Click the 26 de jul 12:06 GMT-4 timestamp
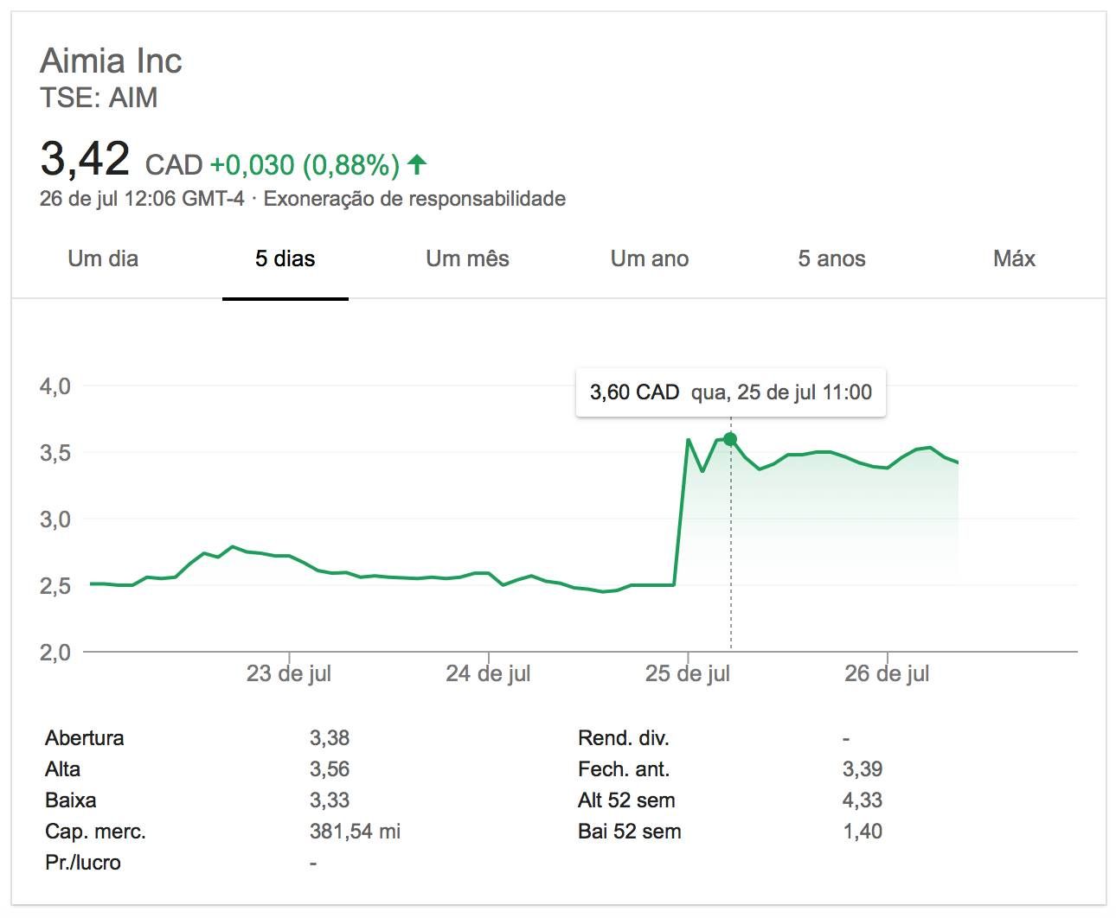 (x=142, y=199)
